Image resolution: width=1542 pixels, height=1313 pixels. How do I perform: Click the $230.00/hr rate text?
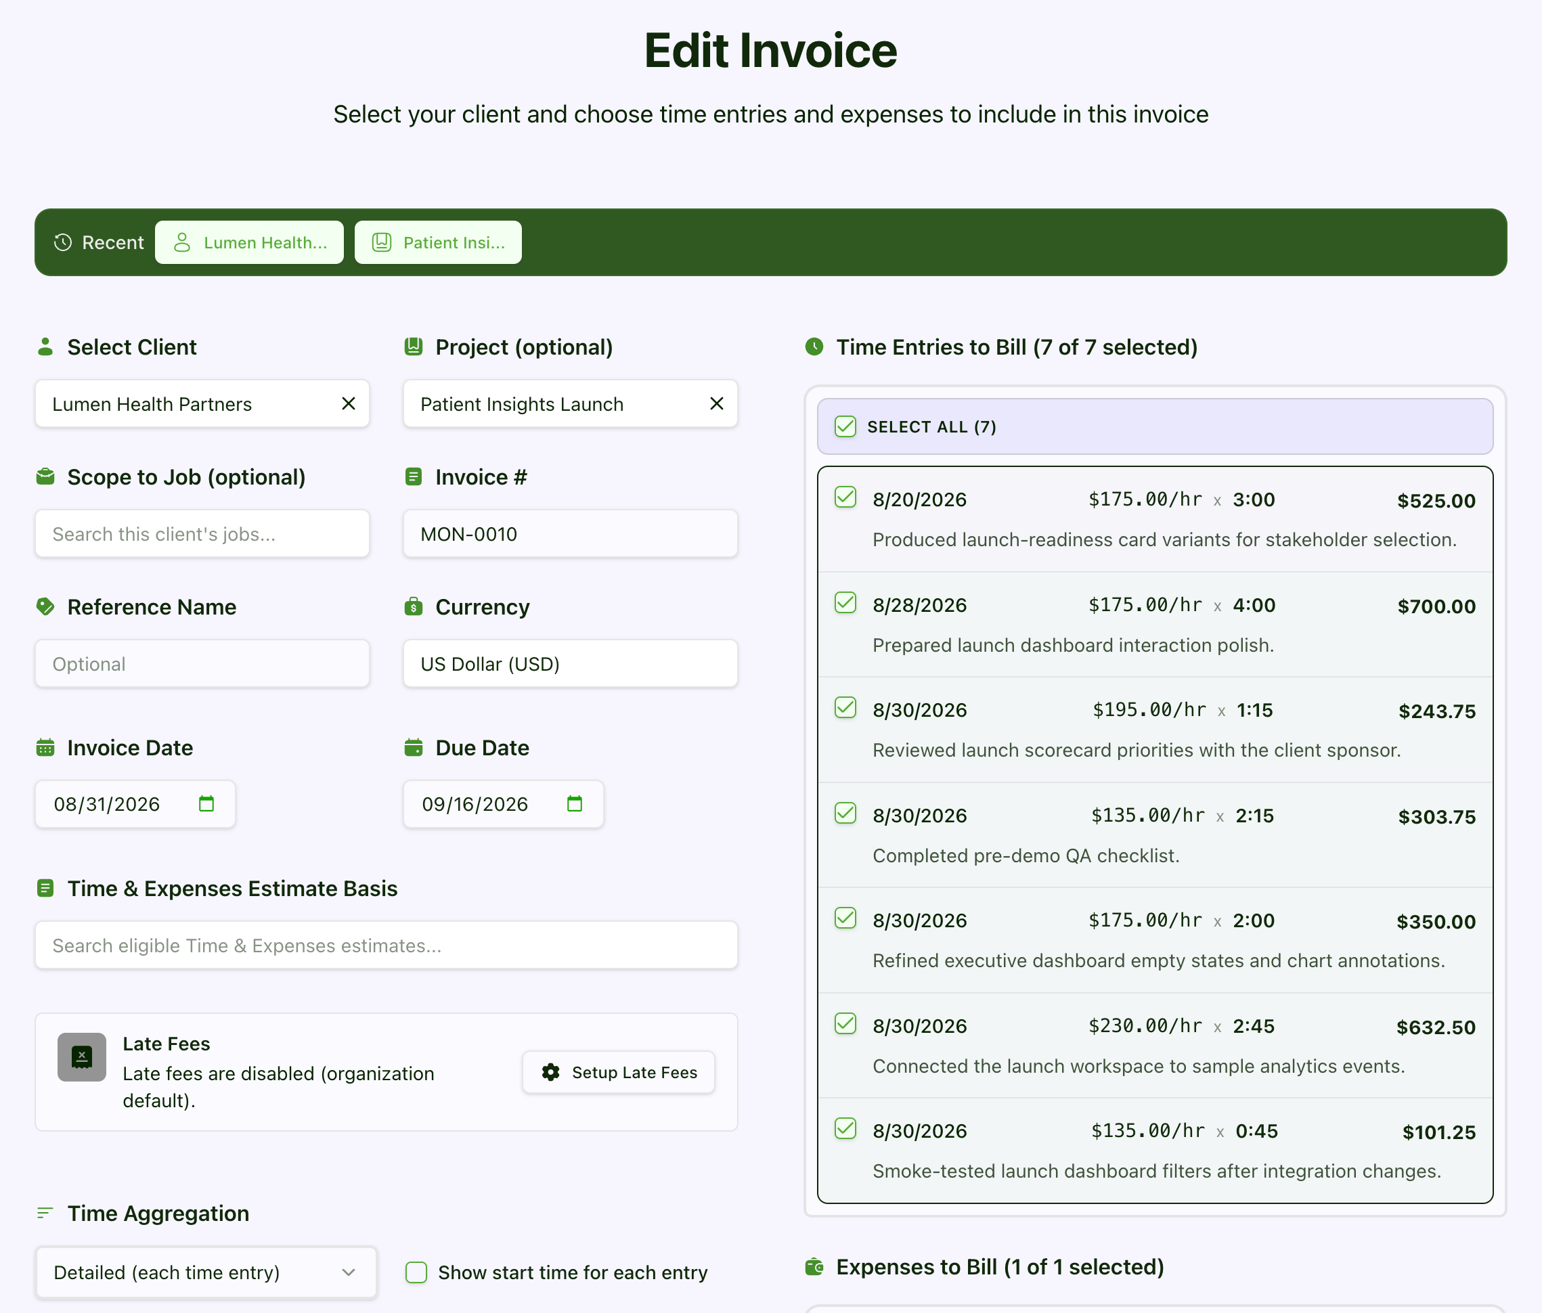pos(1145,1027)
